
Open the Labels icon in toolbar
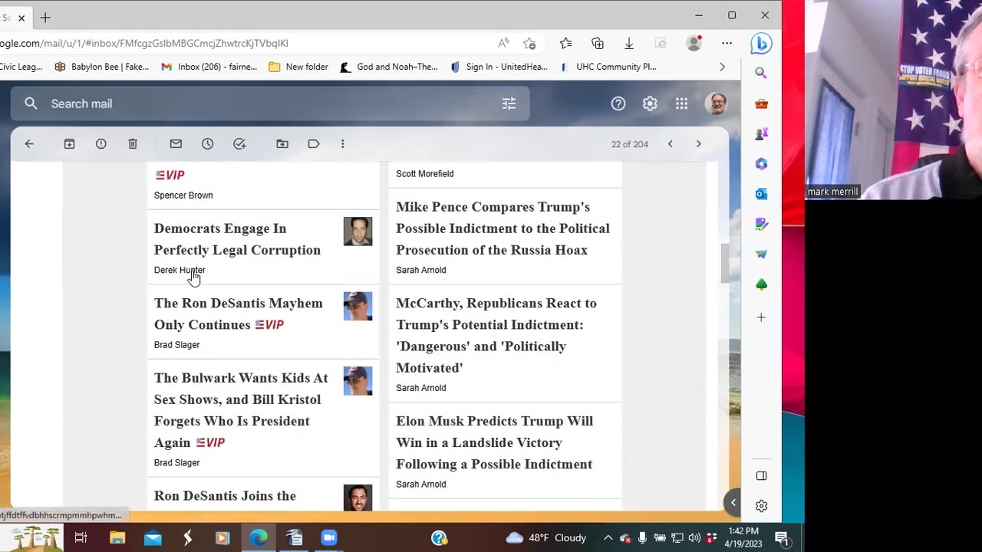click(314, 143)
